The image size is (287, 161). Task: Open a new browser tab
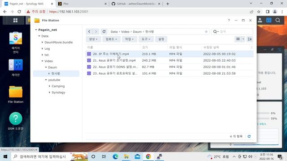[168, 4]
